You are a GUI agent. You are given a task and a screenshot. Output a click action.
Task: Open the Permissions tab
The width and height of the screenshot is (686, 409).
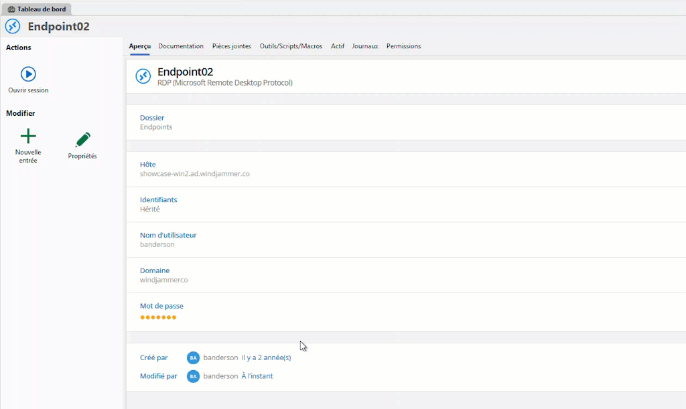point(403,46)
